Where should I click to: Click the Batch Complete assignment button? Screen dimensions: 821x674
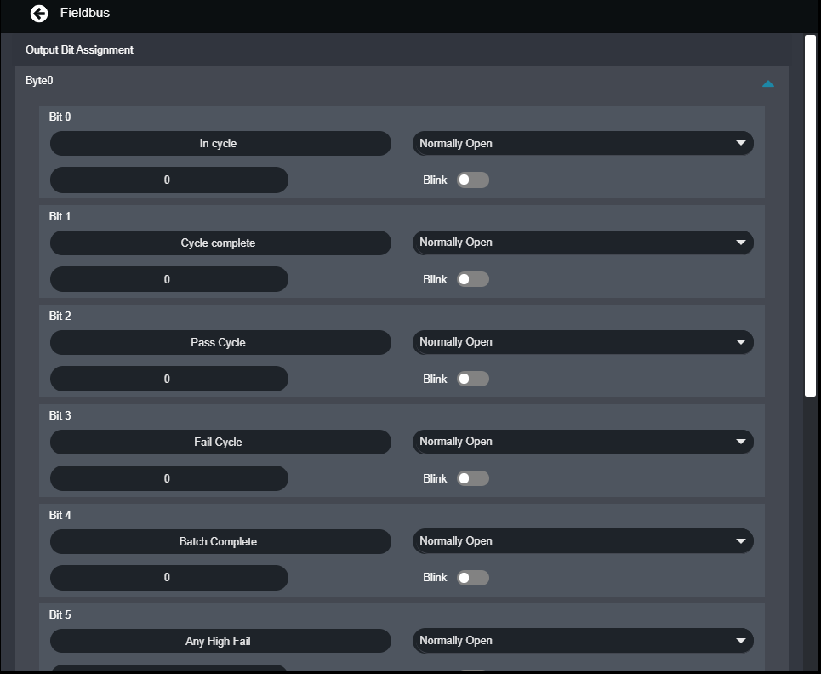click(x=220, y=541)
